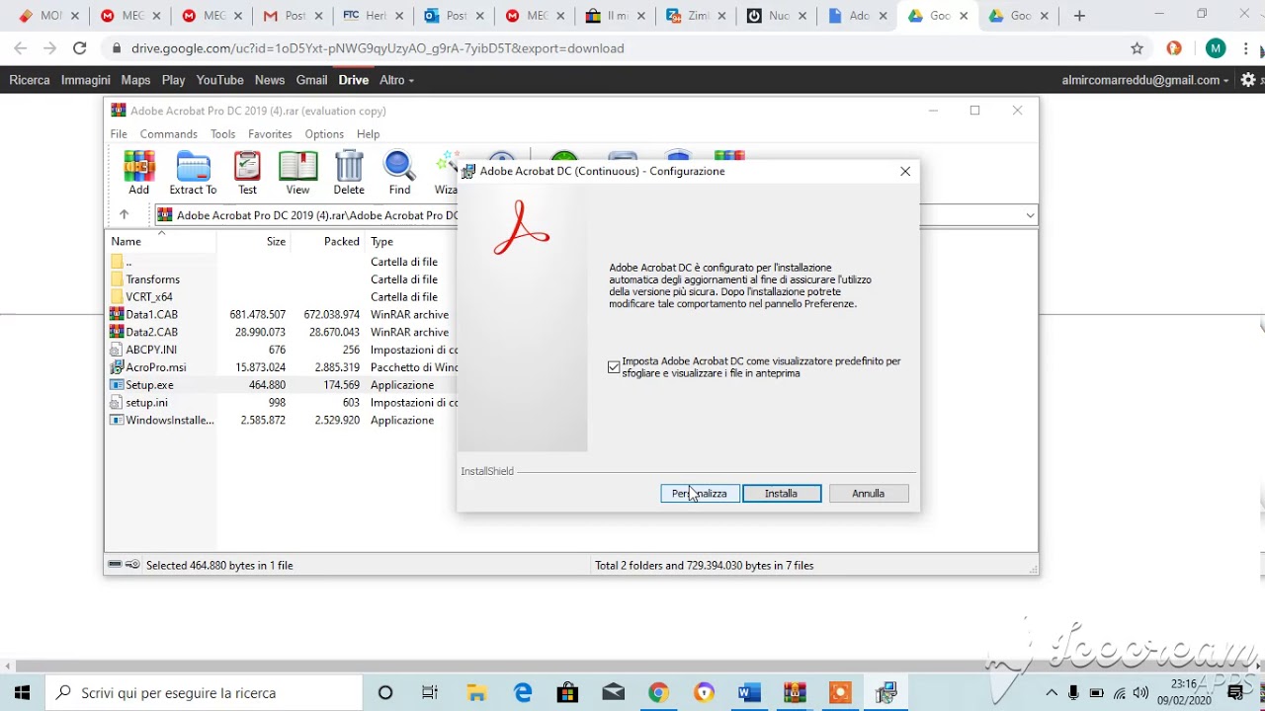
Task: Open the View toolbar icon in WinRAR
Action: 297,173
